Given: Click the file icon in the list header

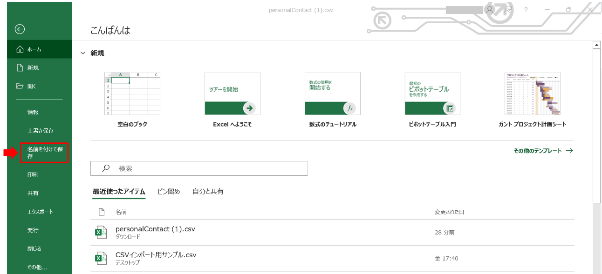Looking at the screenshot, I should (101, 212).
